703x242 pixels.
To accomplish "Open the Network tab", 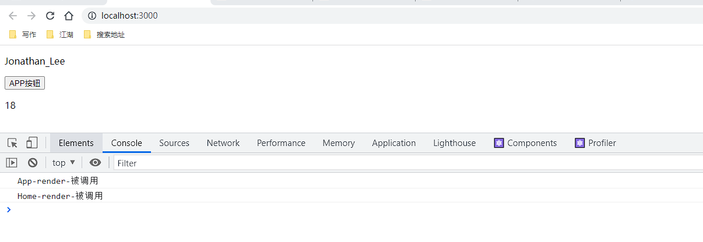I will (223, 143).
